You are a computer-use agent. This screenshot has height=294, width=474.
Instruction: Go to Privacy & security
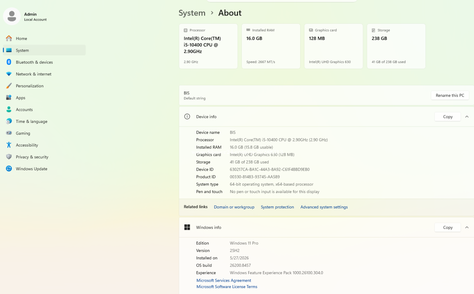coord(44,157)
